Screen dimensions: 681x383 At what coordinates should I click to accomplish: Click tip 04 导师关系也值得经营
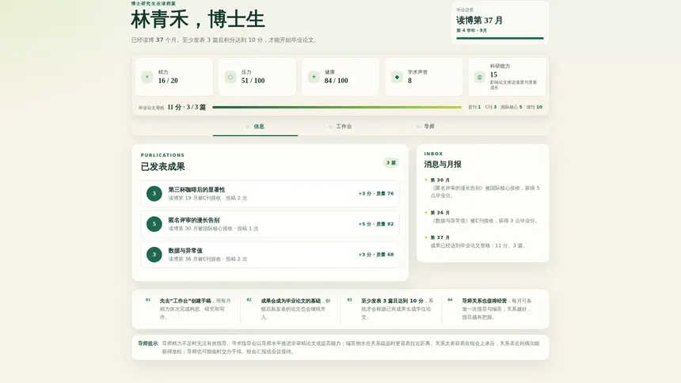pos(492,309)
